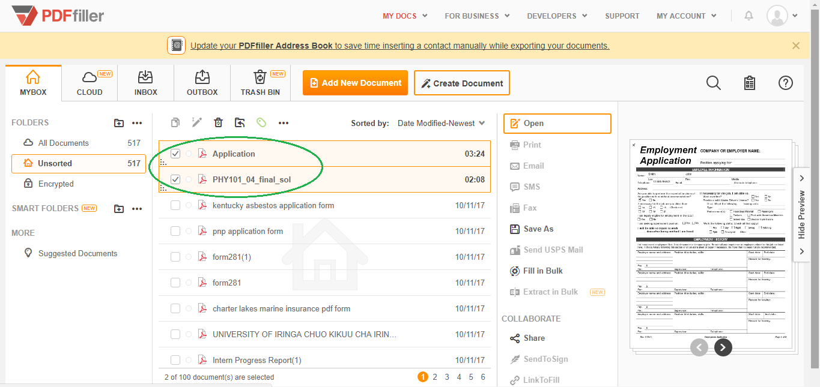Viewport: 820px width, 387px height.
Task: Click the Open action button
Action: click(x=557, y=123)
